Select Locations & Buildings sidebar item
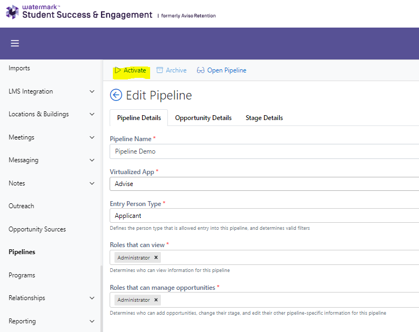The image size is (419, 332). click(x=39, y=114)
